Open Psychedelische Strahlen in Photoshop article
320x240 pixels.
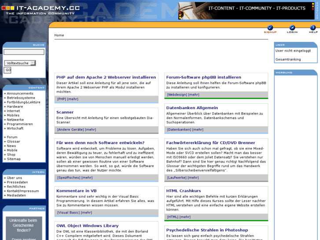click(x=207, y=230)
